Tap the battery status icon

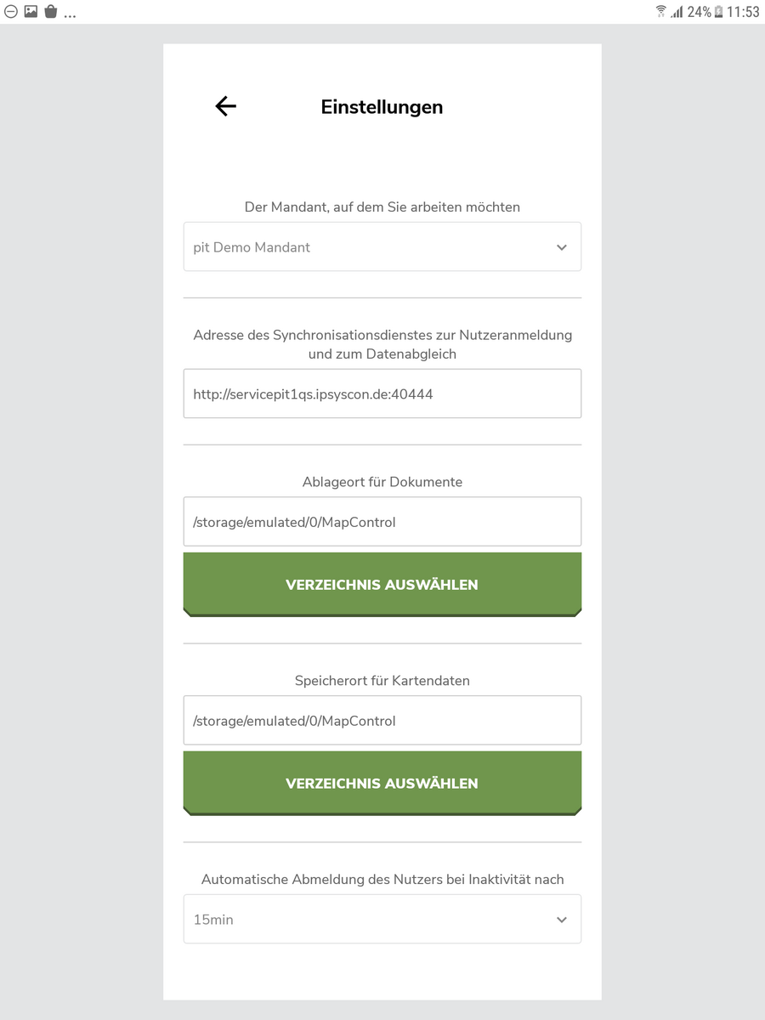coord(718,12)
